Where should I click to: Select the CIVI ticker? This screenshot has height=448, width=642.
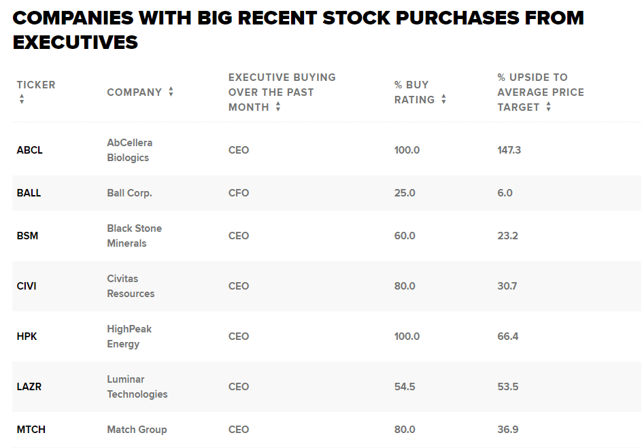click(x=27, y=286)
